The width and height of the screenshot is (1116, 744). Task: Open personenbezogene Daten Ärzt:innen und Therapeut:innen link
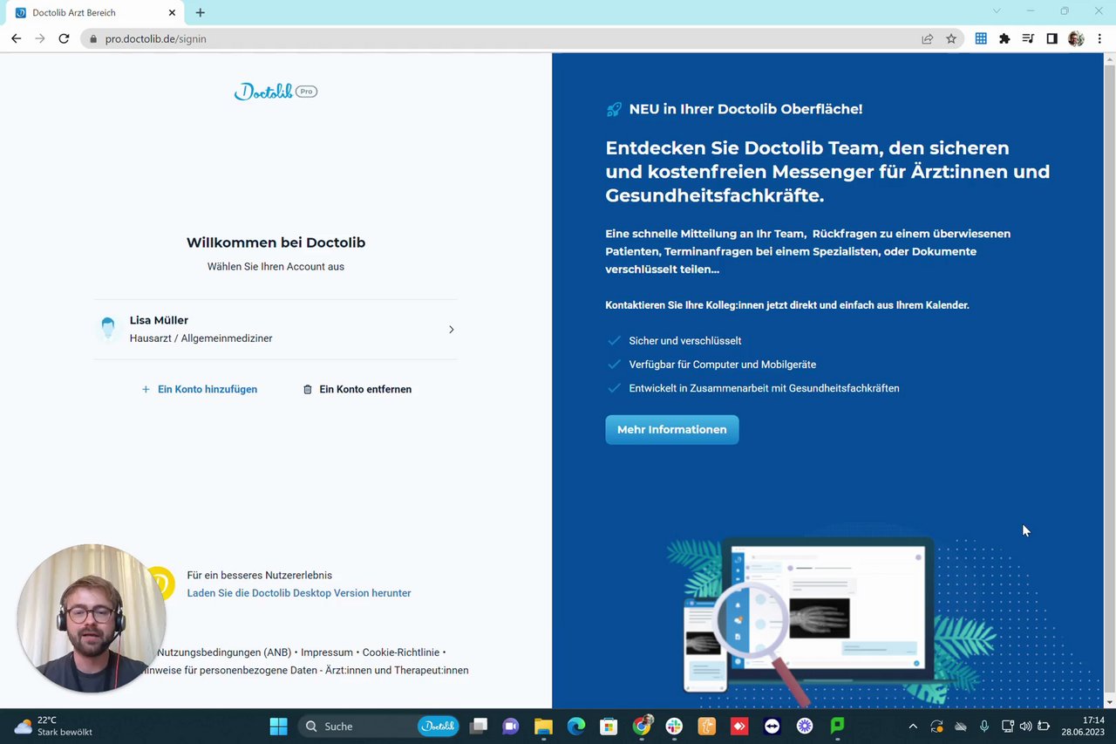click(x=306, y=671)
